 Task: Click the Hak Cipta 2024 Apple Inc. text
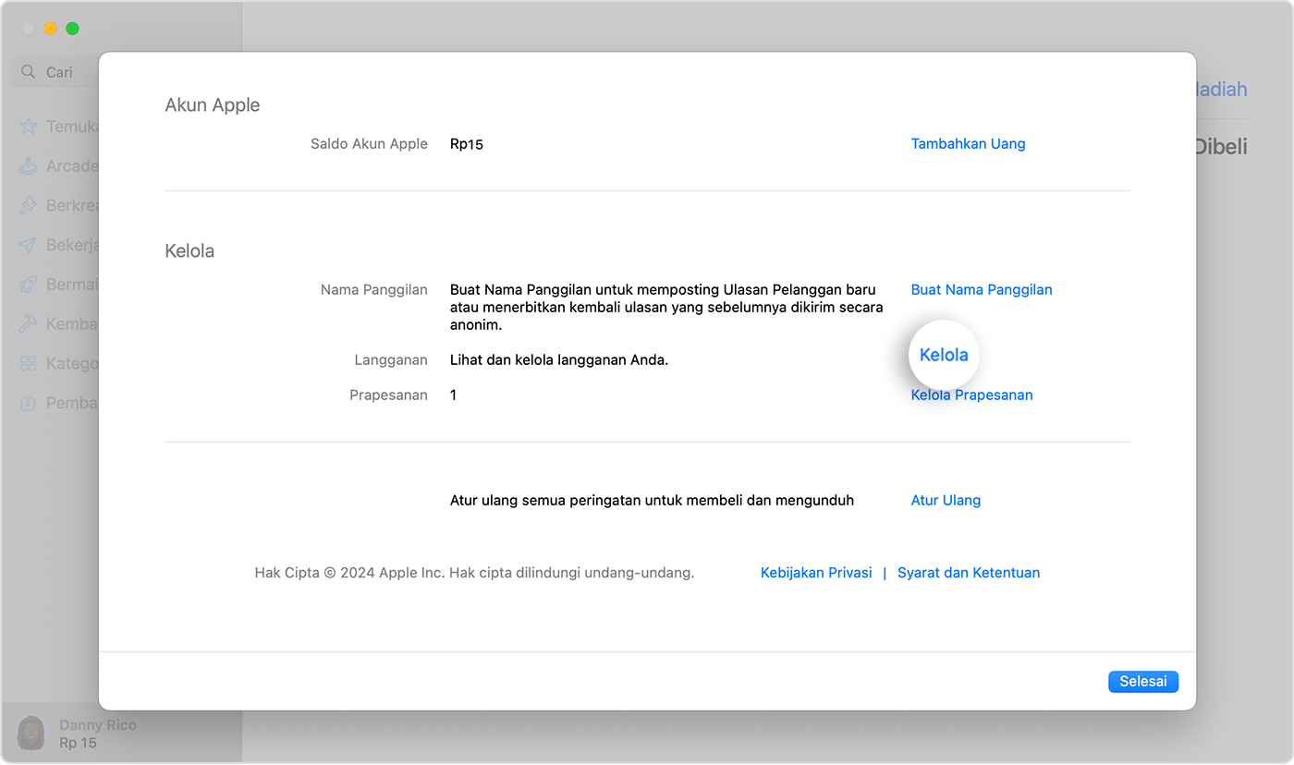(x=474, y=573)
